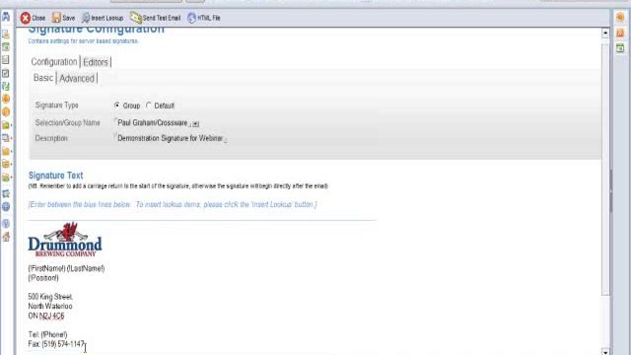The height and width of the screenshot is (355, 631).
Task: Select the Default signature type radio button
Action: [x=149, y=106]
